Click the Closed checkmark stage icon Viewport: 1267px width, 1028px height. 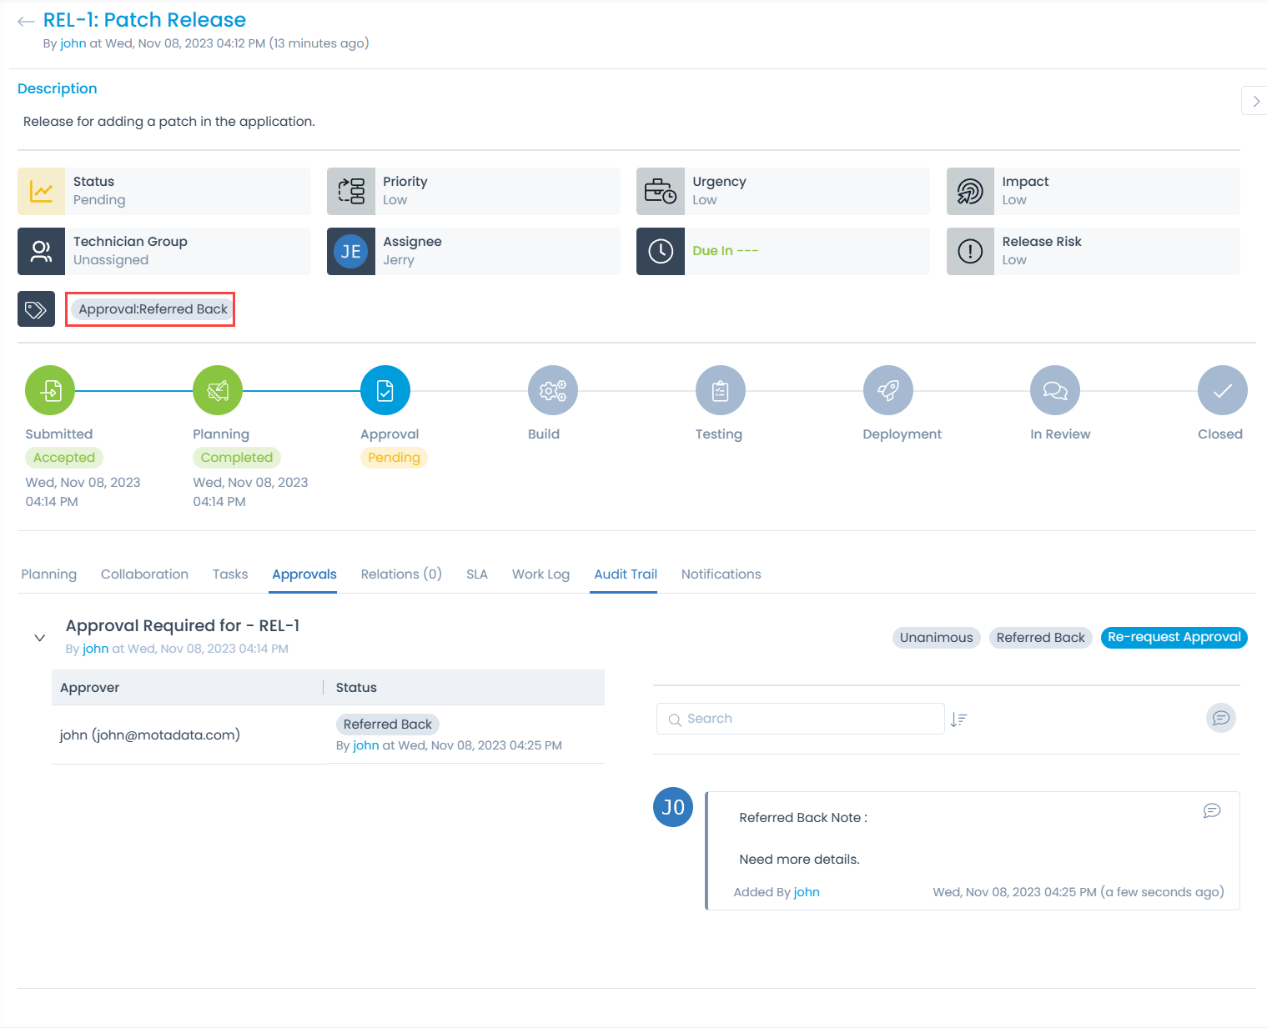coord(1222,390)
